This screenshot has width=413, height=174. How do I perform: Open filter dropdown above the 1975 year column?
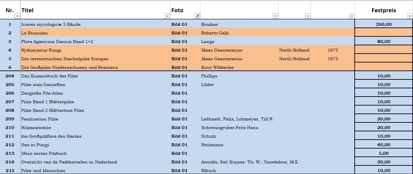(x=352, y=16)
